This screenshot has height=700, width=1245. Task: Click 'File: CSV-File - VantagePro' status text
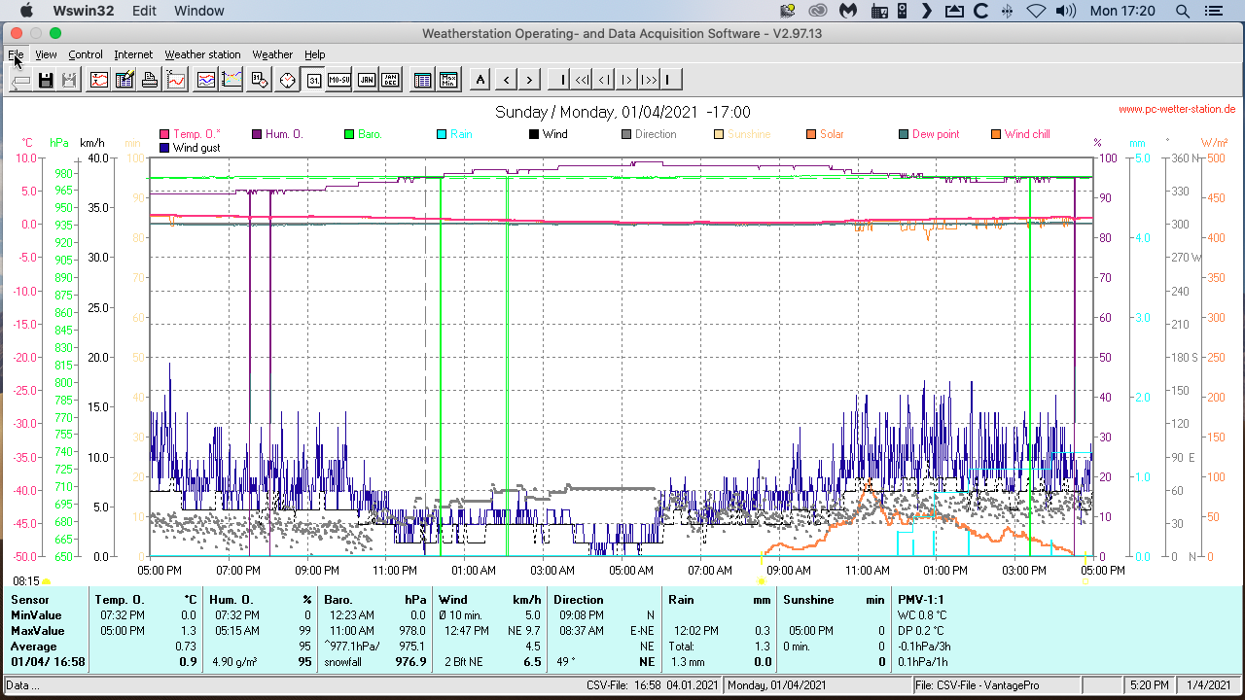[x=978, y=686]
